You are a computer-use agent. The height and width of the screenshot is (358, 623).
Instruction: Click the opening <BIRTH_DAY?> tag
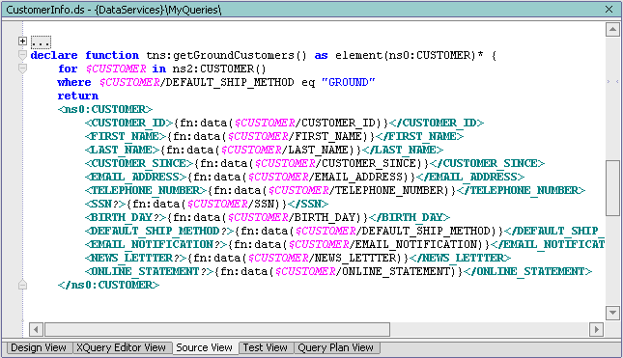(126, 217)
